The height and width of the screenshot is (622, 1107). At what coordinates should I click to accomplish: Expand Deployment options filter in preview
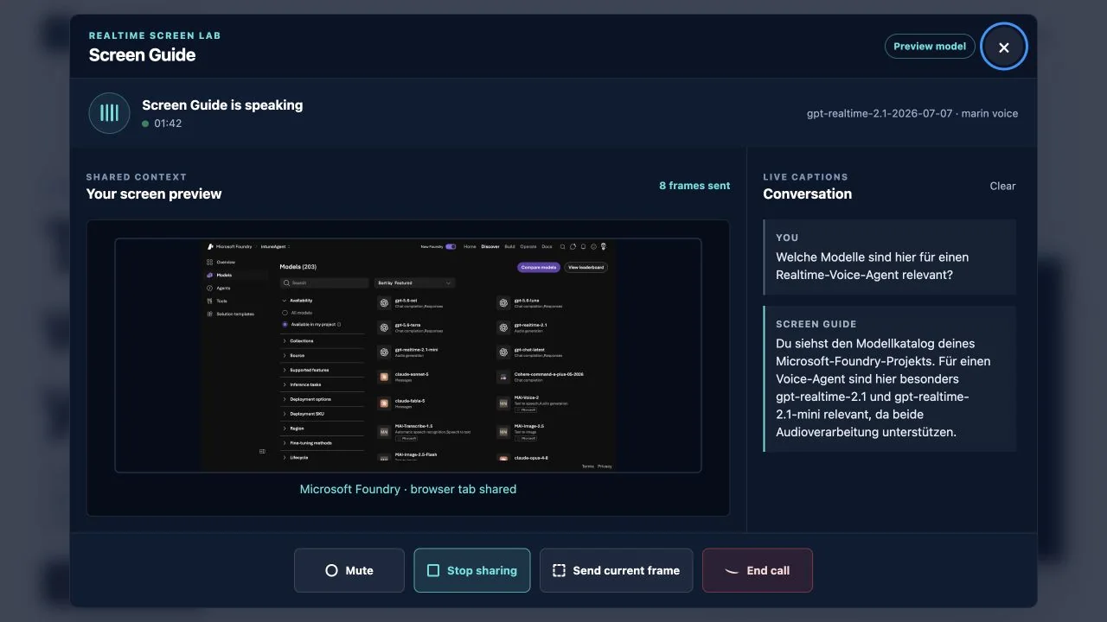tap(323, 399)
